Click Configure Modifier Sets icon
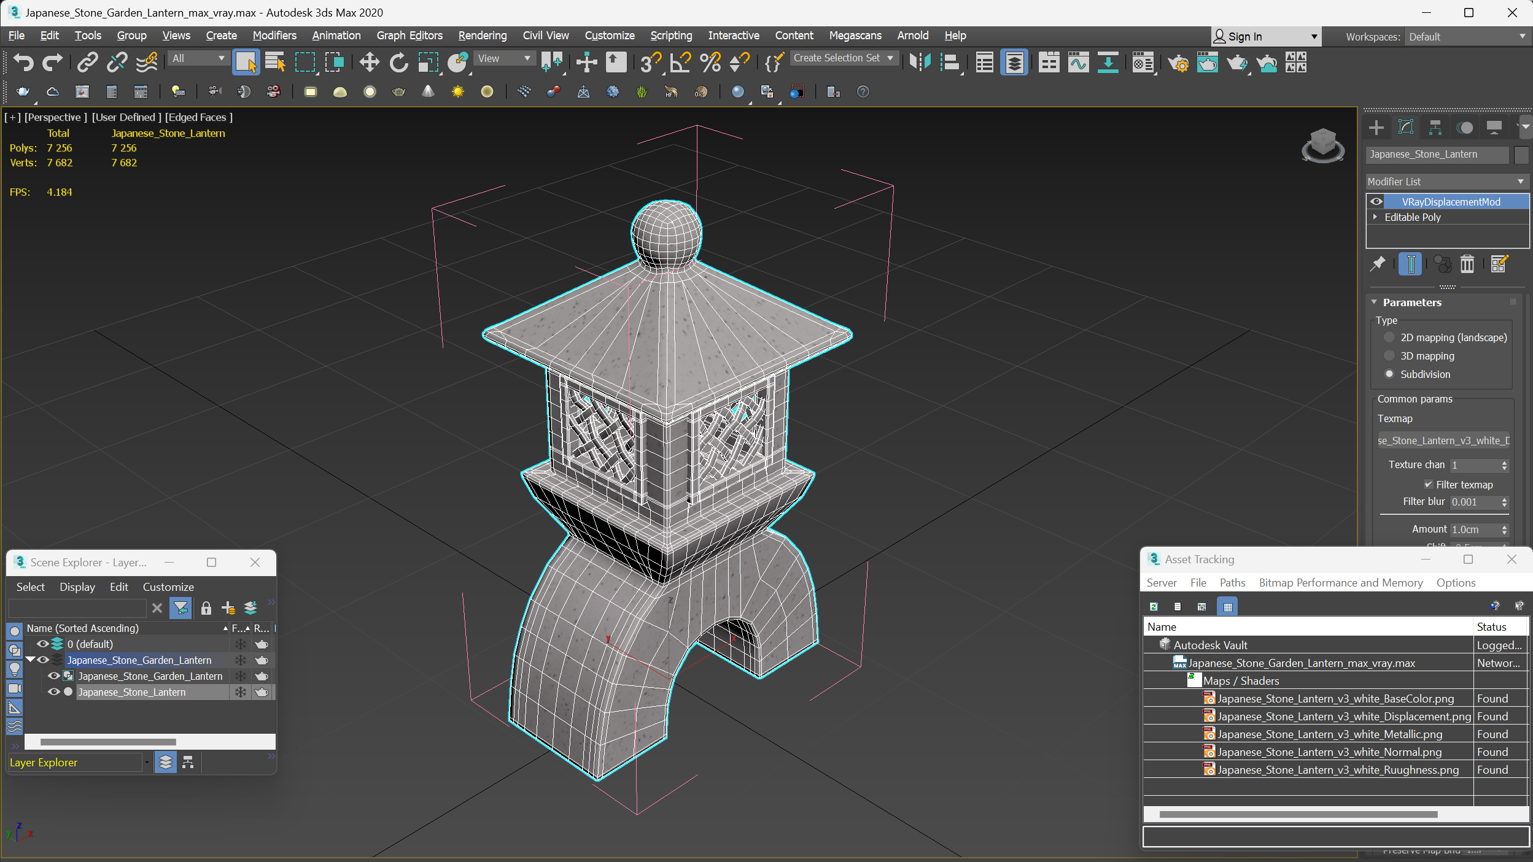Screen dimensions: 1533x862 1499,264
